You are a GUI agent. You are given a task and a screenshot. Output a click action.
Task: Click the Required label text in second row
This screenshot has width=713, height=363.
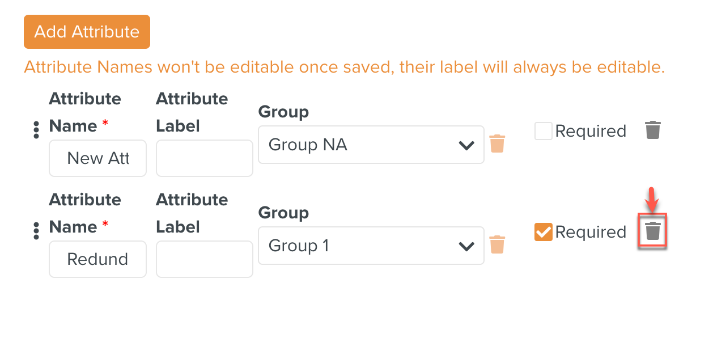pyautogui.click(x=591, y=232)
